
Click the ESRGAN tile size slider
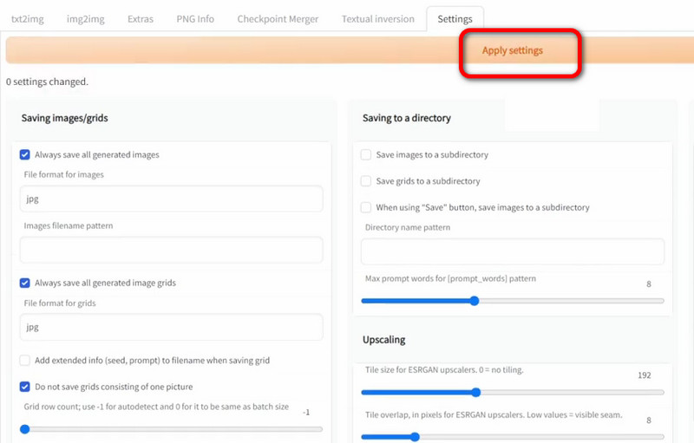point(512,392)
